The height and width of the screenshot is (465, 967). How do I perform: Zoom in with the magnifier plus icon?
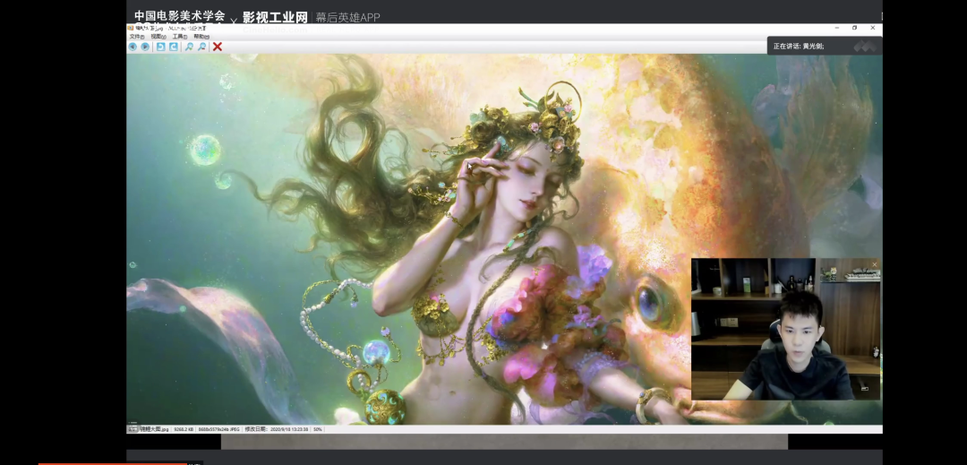pyautogui.click(x=189, y=47)
